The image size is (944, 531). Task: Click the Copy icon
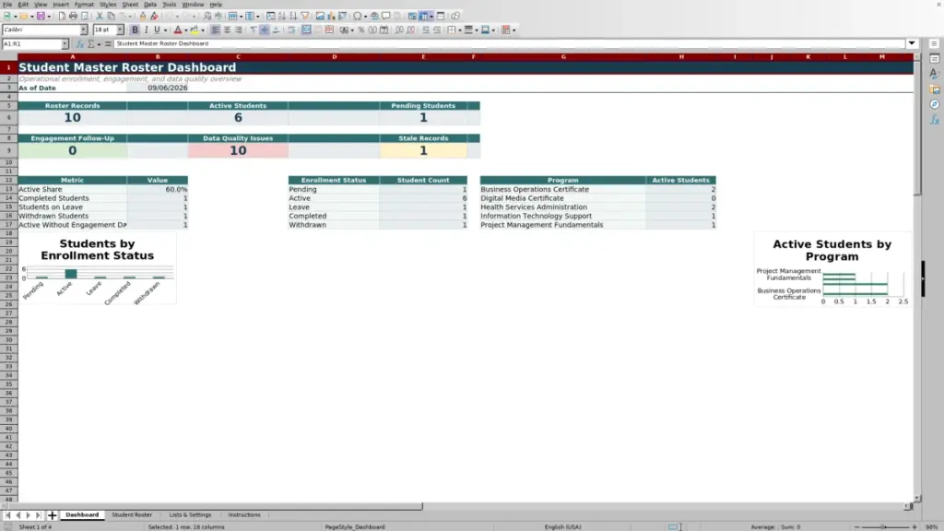point(111,16)
